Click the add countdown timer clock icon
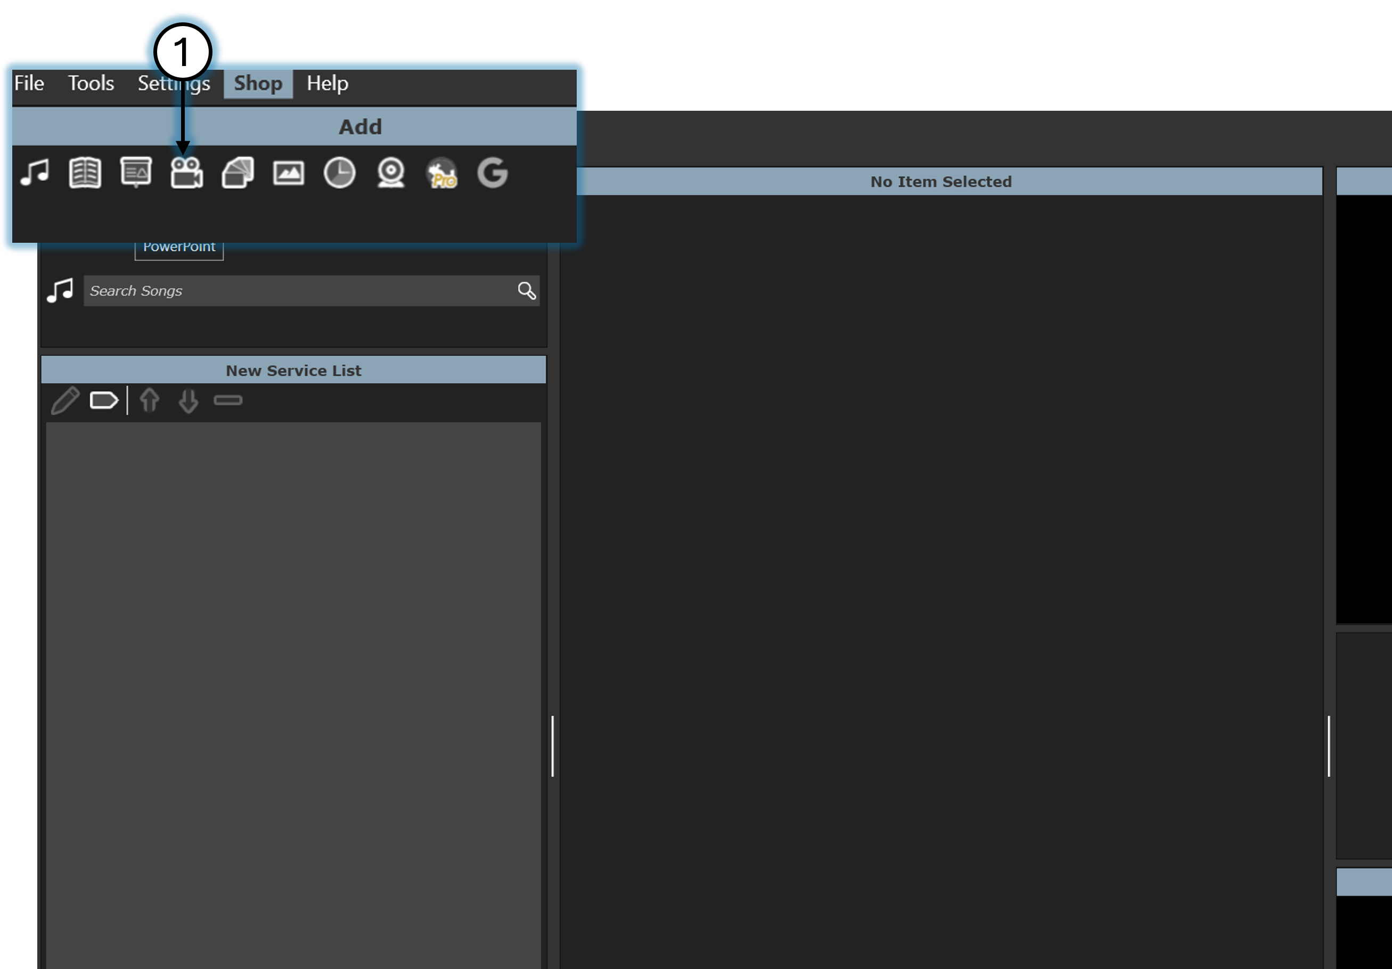This screenshot has width=1392, height=969. 340,174
